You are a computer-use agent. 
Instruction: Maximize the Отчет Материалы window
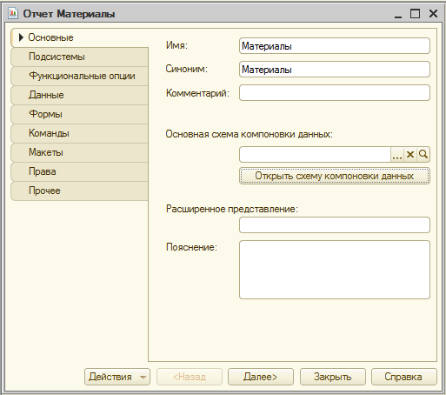415,14
